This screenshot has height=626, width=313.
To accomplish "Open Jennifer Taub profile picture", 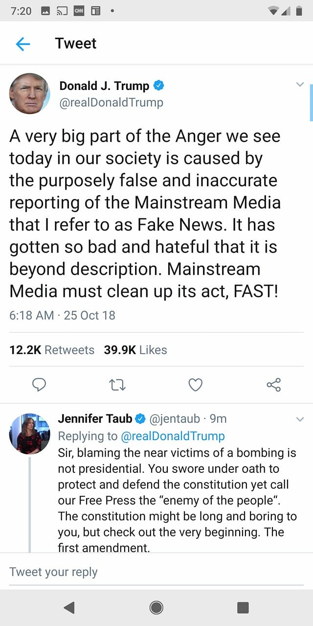I will [x=30, y=433].
